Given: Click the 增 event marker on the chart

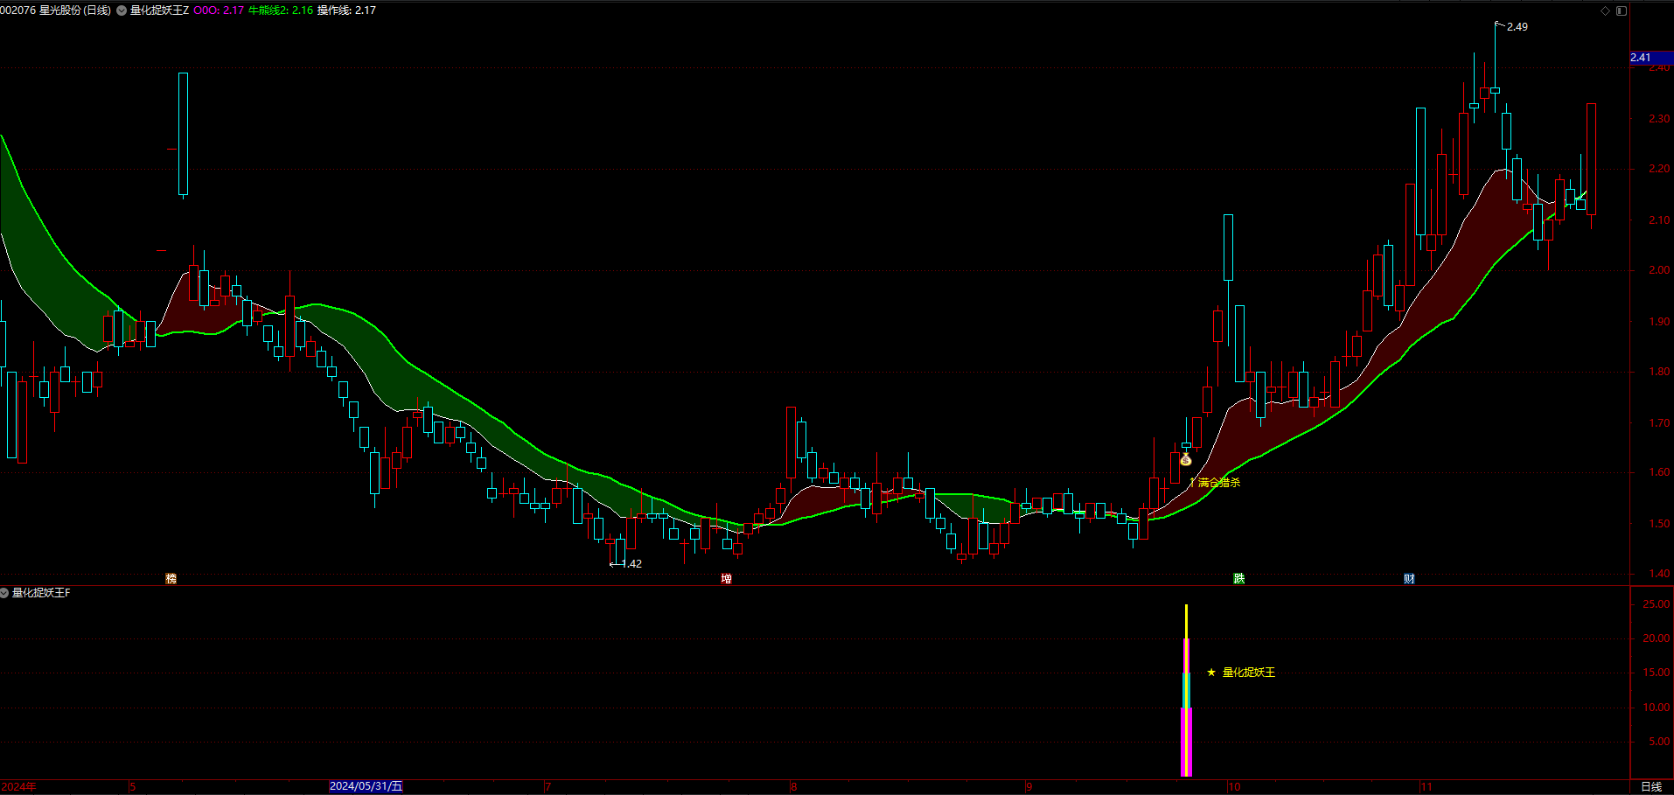Looking at the screenshot, I should click(726, 578).
